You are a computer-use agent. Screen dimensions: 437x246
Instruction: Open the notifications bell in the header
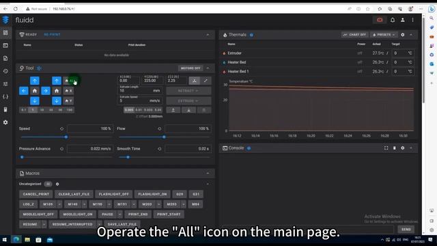point(393,20)
